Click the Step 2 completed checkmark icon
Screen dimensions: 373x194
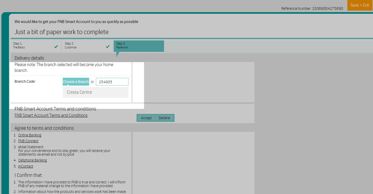point(108,47)
